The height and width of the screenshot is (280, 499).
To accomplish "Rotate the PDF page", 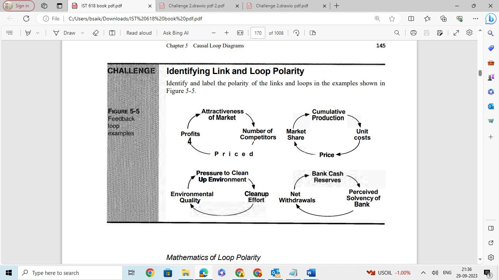I will tap(296, 33).
